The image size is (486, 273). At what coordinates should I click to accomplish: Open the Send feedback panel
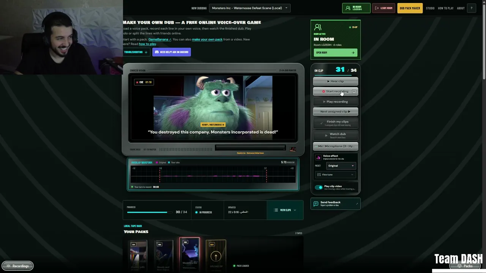pos(336,204)
